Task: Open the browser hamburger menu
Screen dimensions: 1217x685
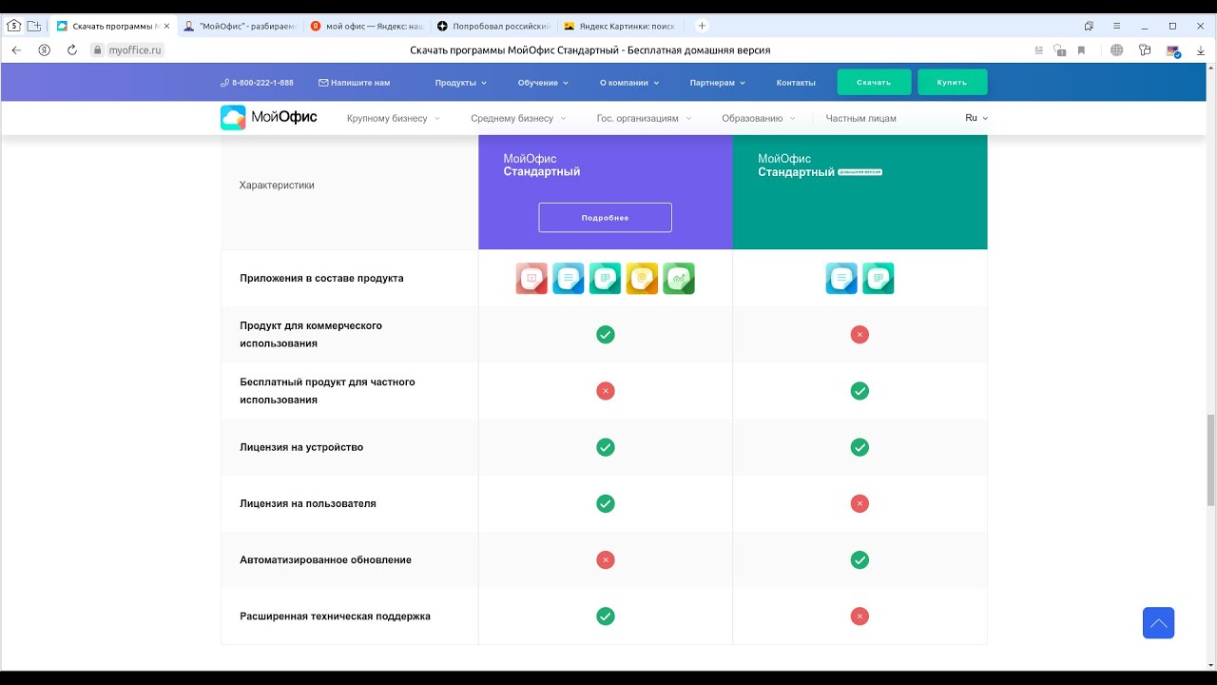Action: 1116,26
